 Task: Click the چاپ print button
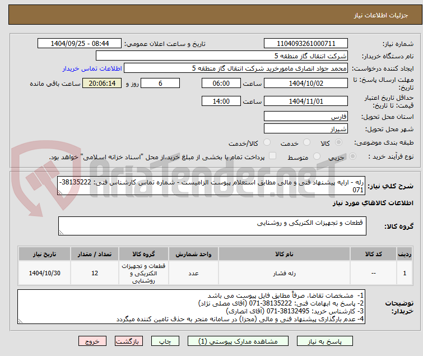pos(165,341)
